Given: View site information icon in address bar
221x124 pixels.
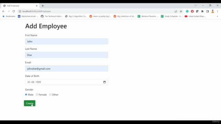Looking at the screenshot, I should click(20, 11).
